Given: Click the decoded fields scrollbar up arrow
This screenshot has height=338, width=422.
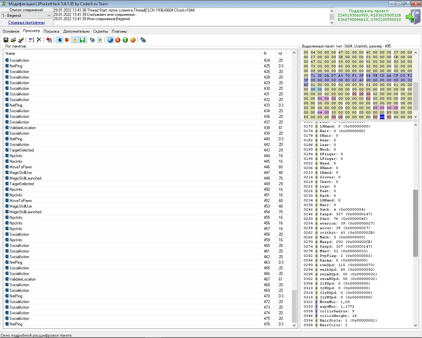Looking at the screenshot, I should pos(415,125).
